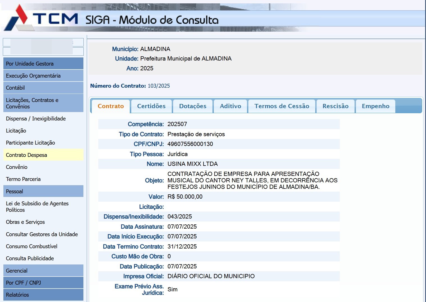Open Execução Orçamentária menu section
This screenshot has height=302, width=426.
coord(43,76)
